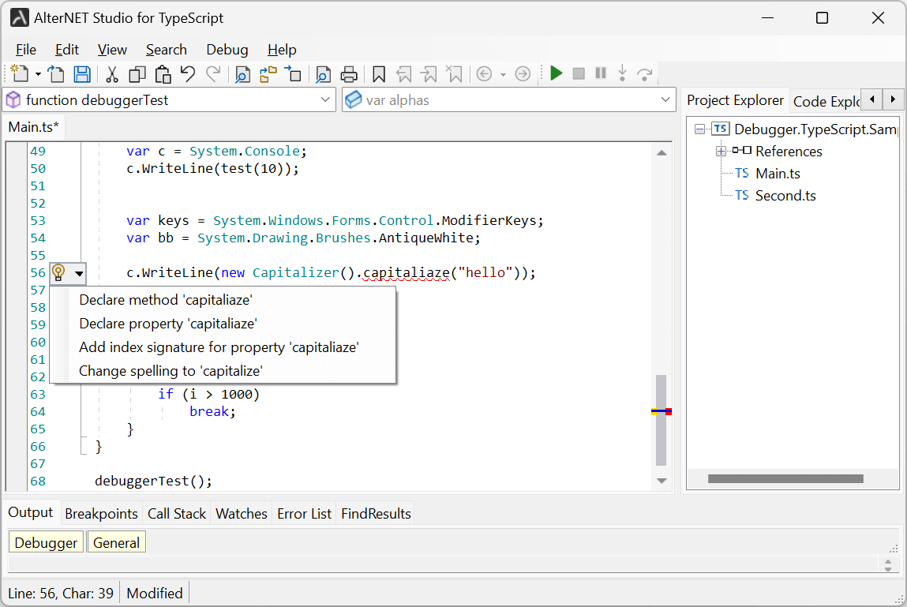Image resolution: width=907 pixels, height=607 pixels.
Task: Open the Debug menu
Action: click(227, 50)
